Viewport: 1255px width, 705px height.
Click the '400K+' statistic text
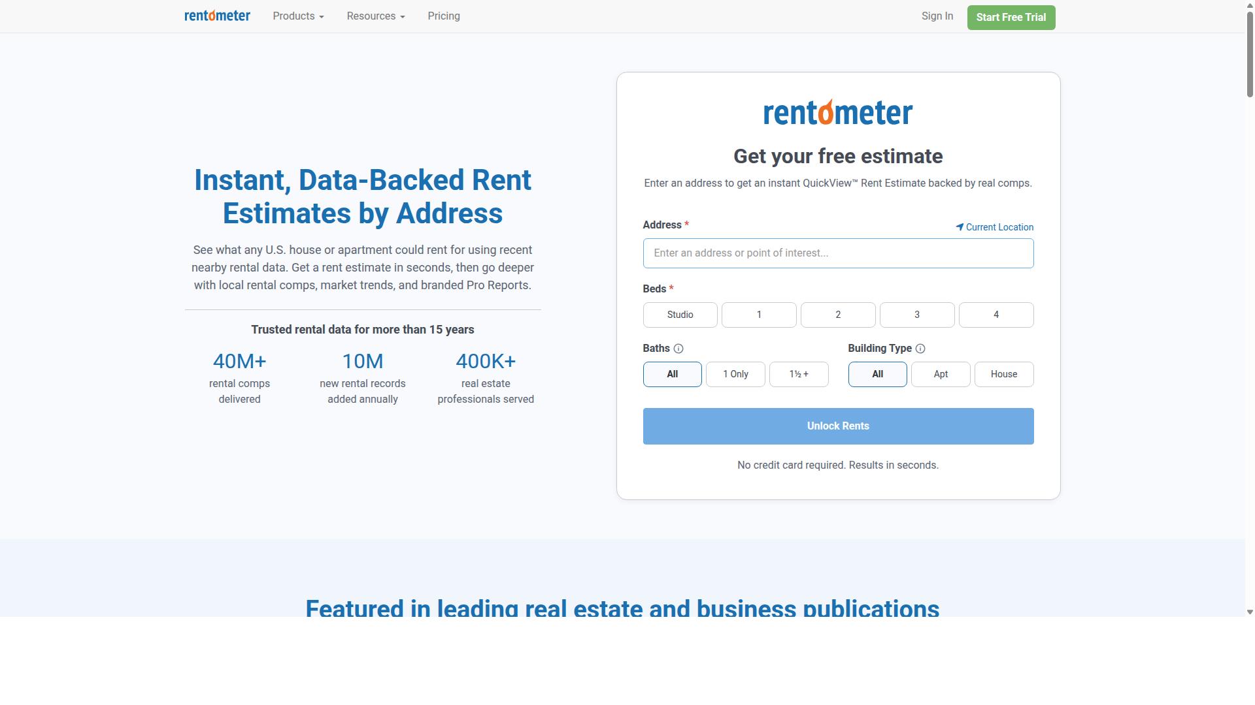[486, 361]
